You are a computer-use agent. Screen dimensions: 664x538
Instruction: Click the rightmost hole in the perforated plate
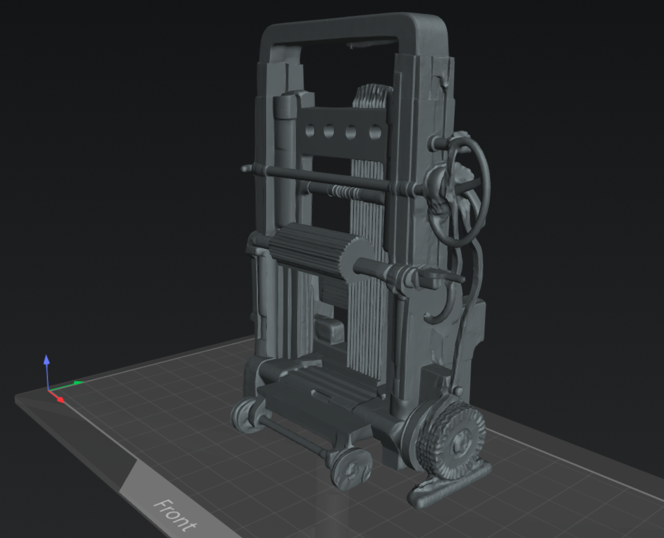click(x=374, y=132)
